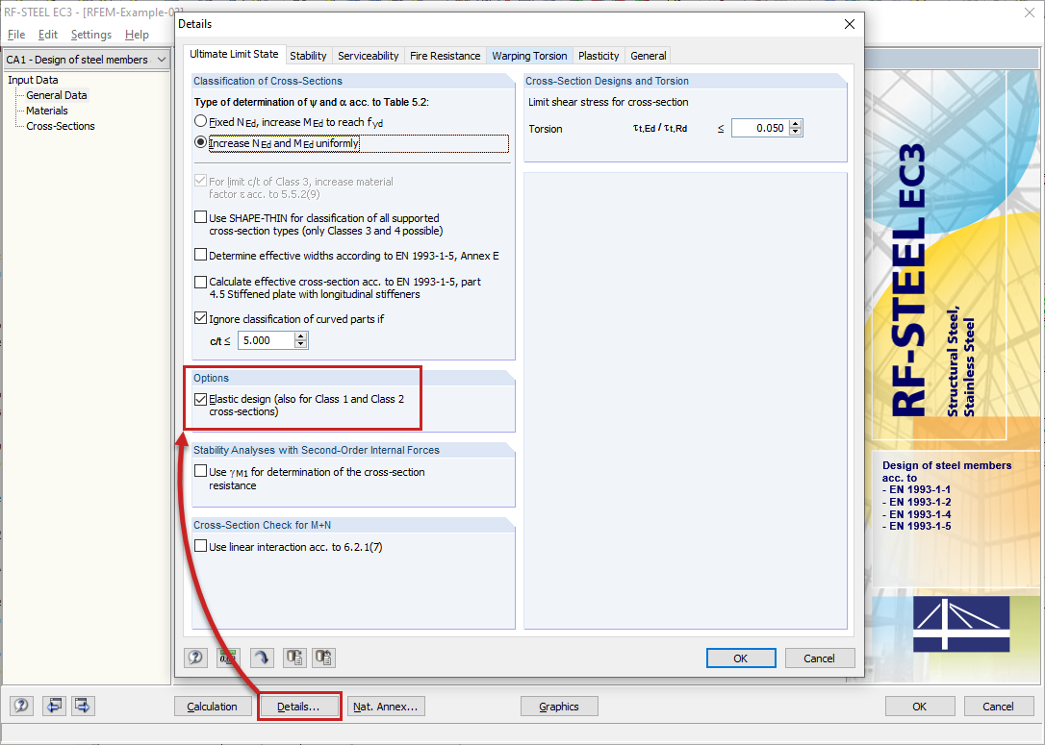Select Input Data in navigator tree
This screenshot has height=745, width=1045.
(33, 80)
